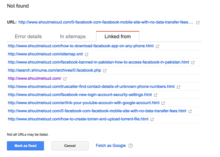Open external icon beside facebook-banned-in-pakistan link

(193, 62)
